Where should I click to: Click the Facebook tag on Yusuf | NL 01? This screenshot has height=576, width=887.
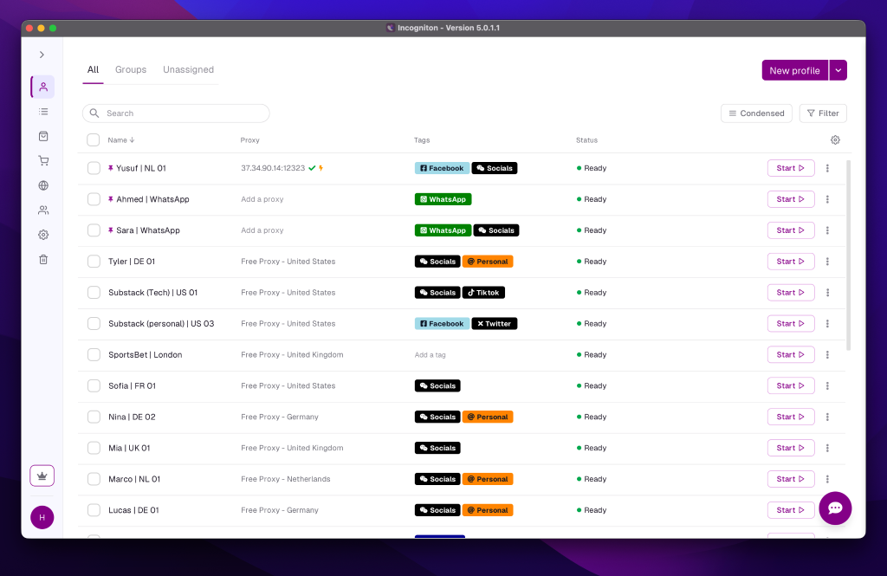click(442, 168)
